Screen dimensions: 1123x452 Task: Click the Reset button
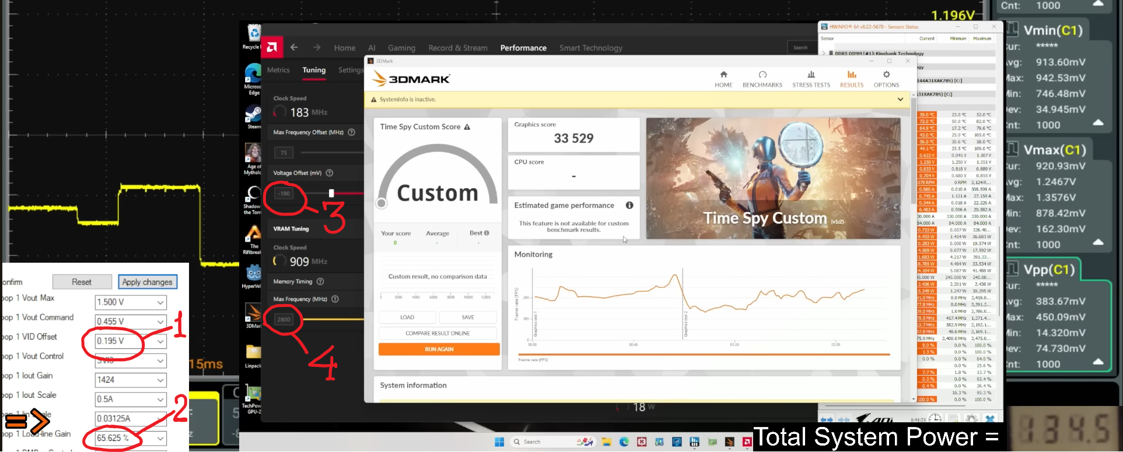[82, 282]
